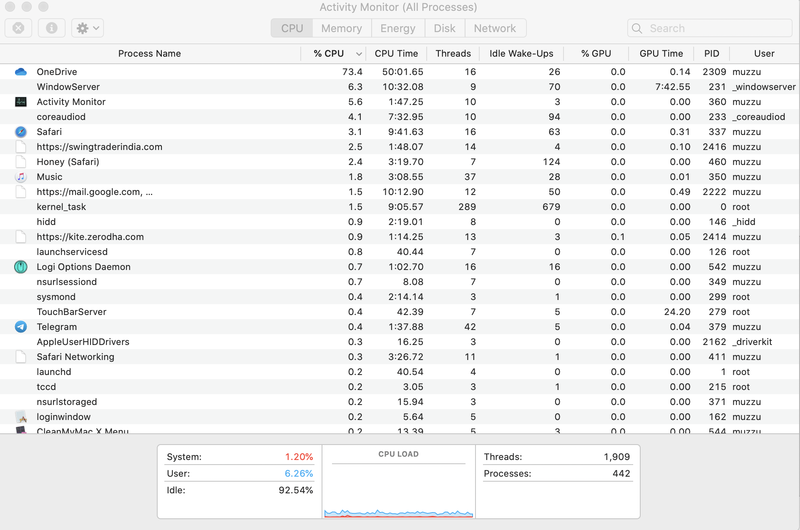800x530 pixels.
Task: Click the _windowserver user entry
Action: (x=764, y=87)
